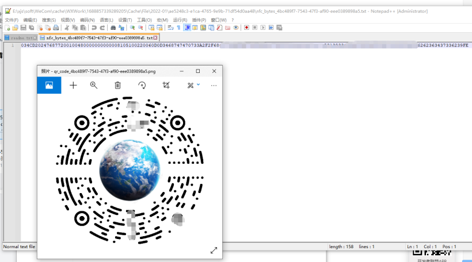Open the Replace dialog icon

click(121, 28)
